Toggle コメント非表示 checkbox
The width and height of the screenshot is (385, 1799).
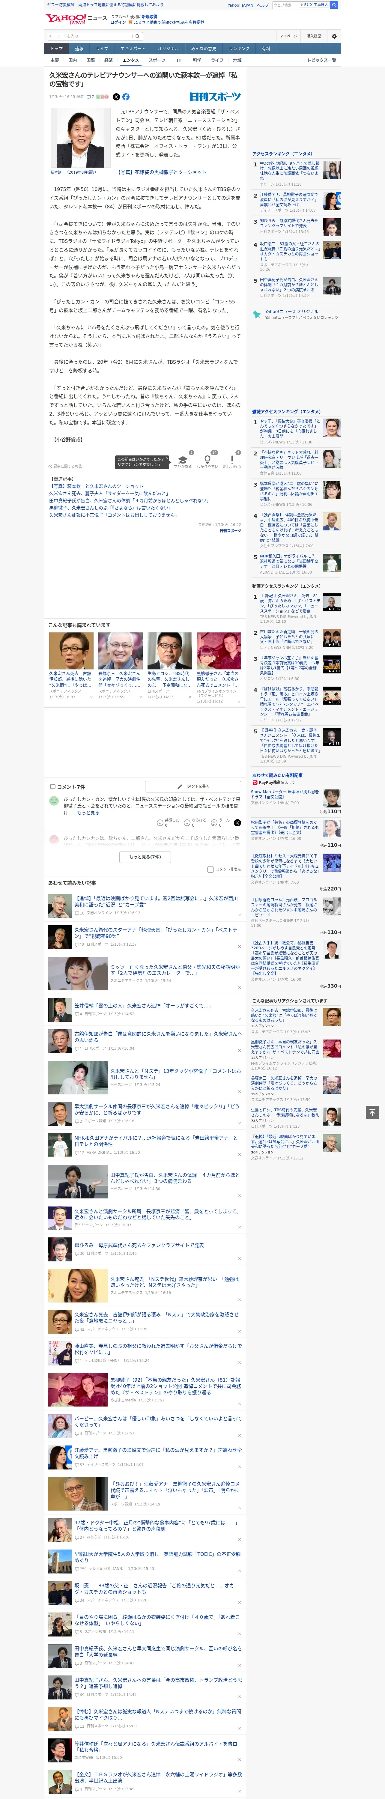click(x=210, y=870)
